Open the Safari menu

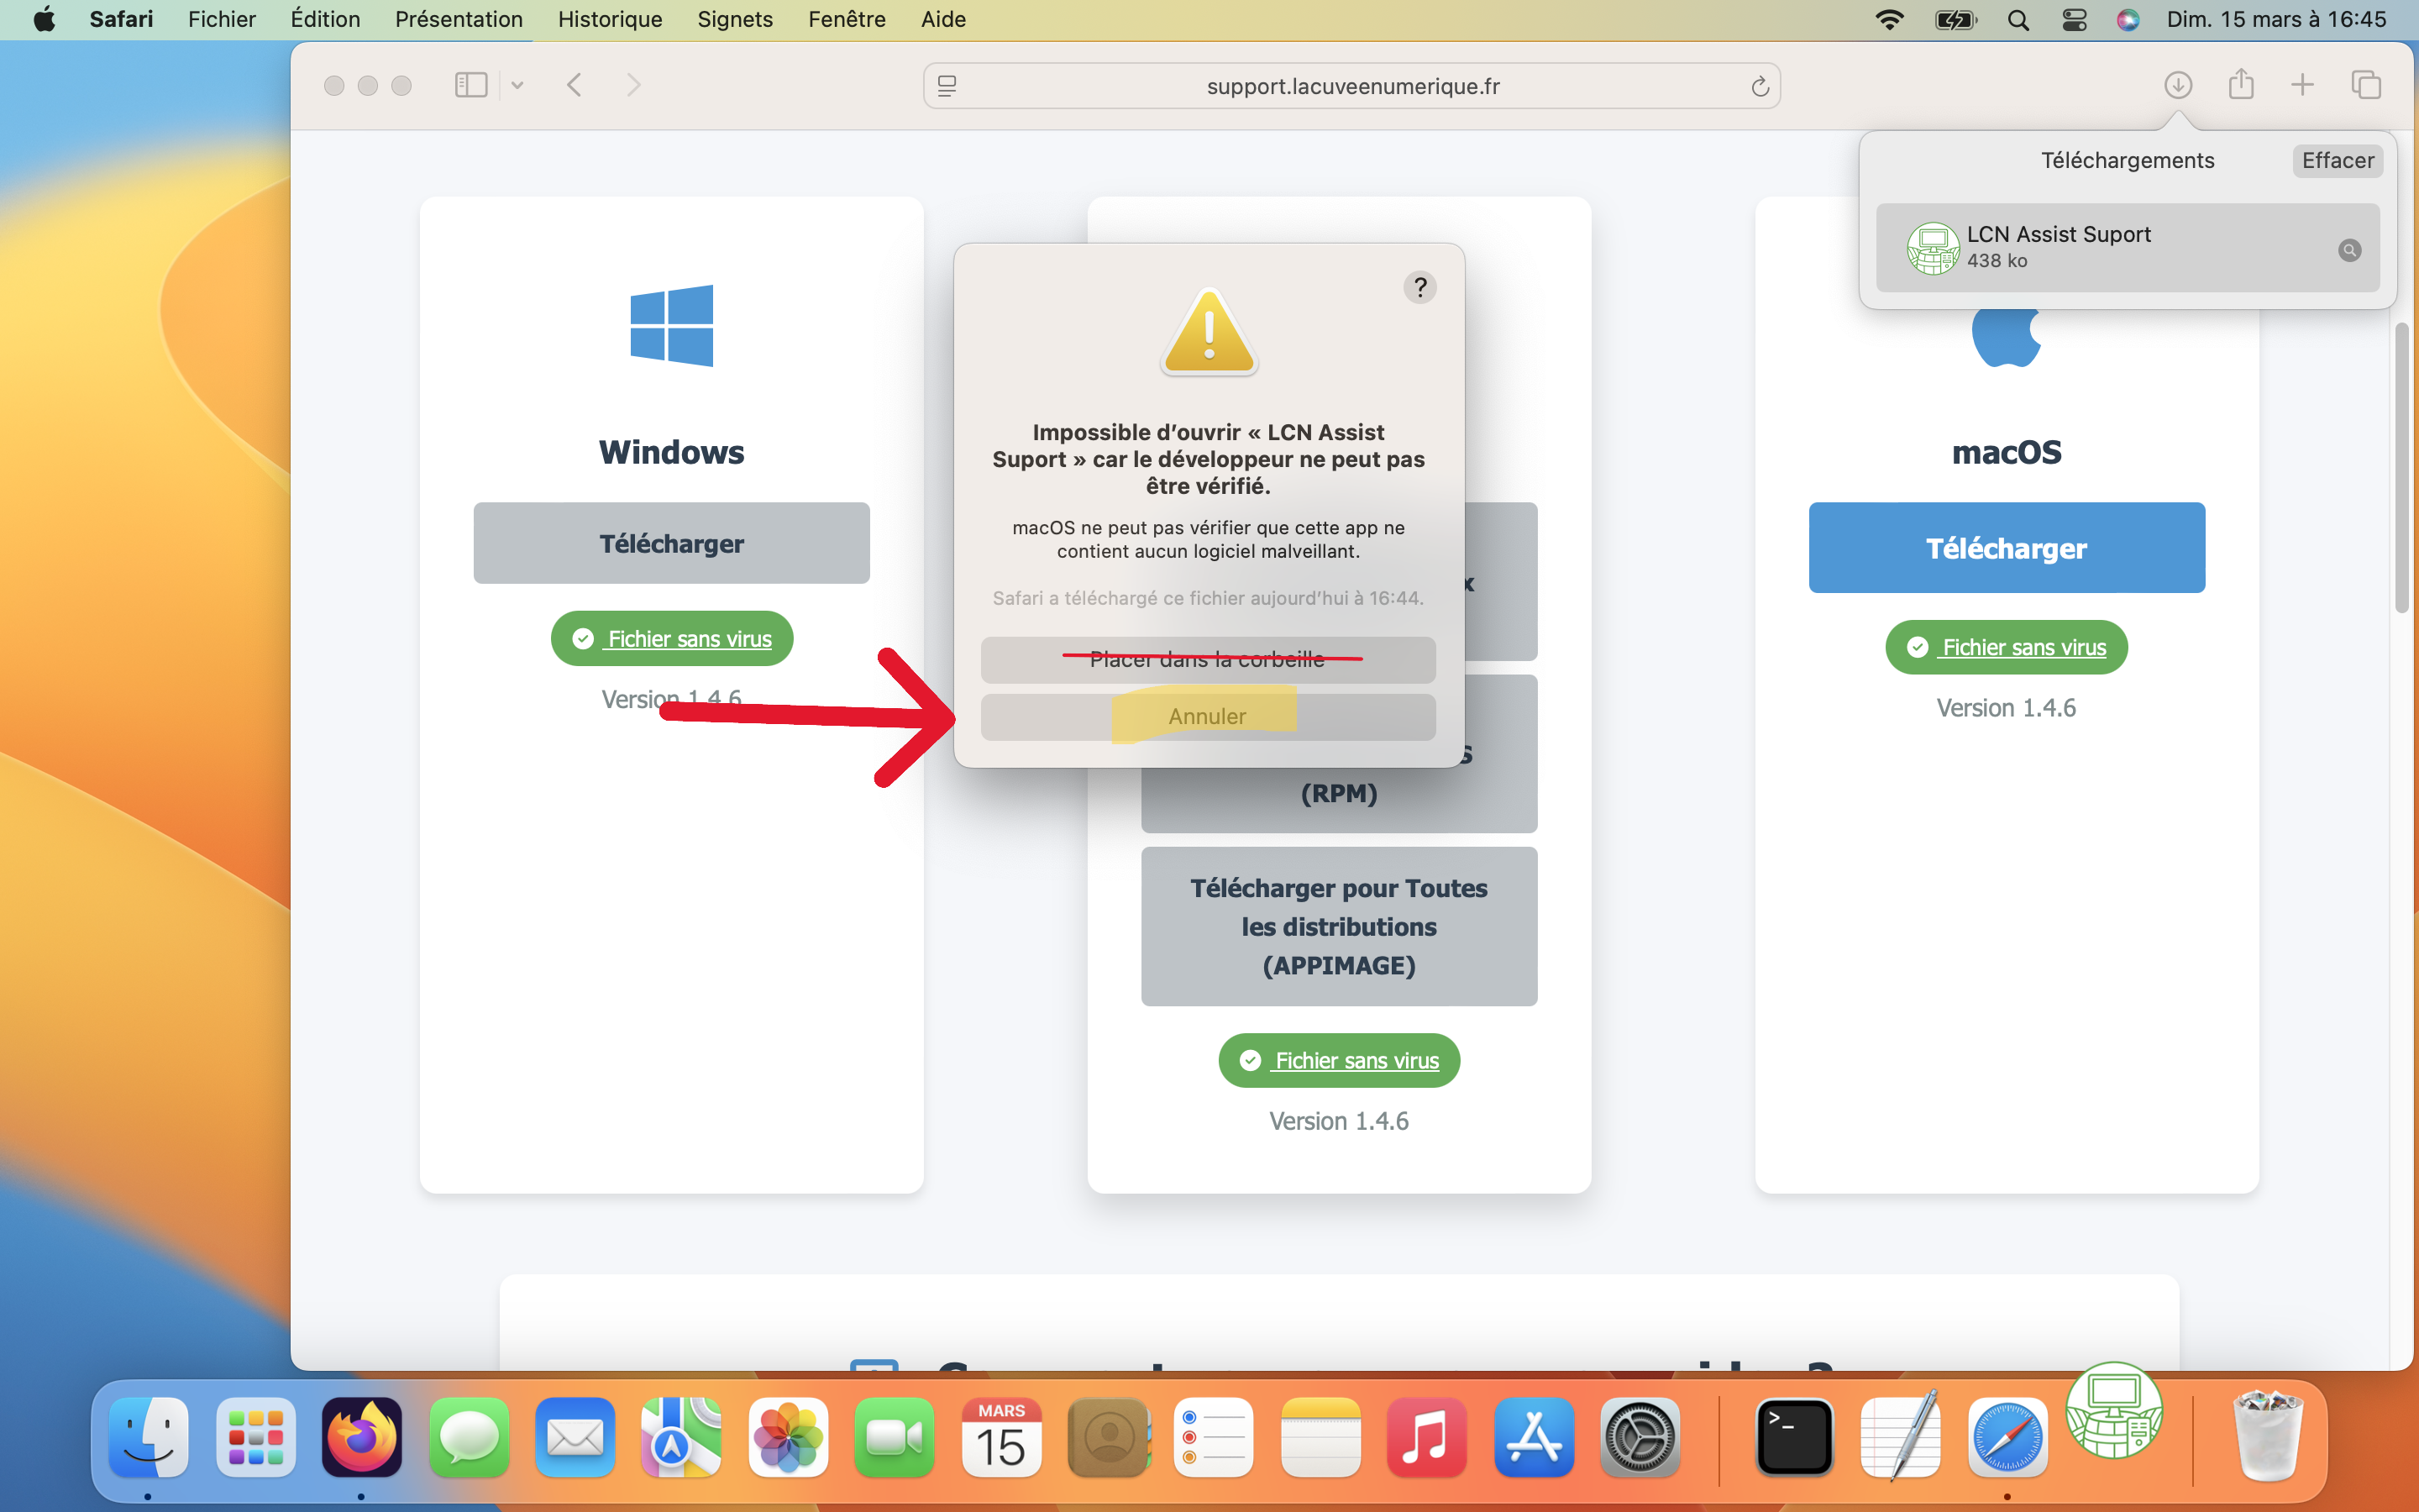(x=121, y=19)
